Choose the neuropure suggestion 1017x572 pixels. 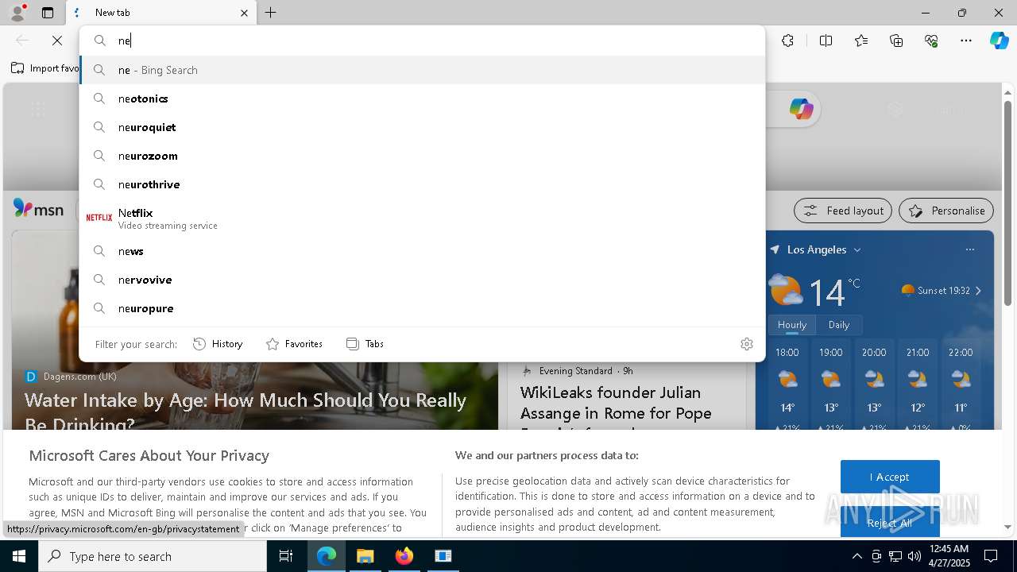point(423,308)
